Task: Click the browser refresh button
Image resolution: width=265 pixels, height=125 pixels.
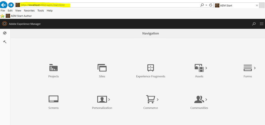Action: [211, 5]
